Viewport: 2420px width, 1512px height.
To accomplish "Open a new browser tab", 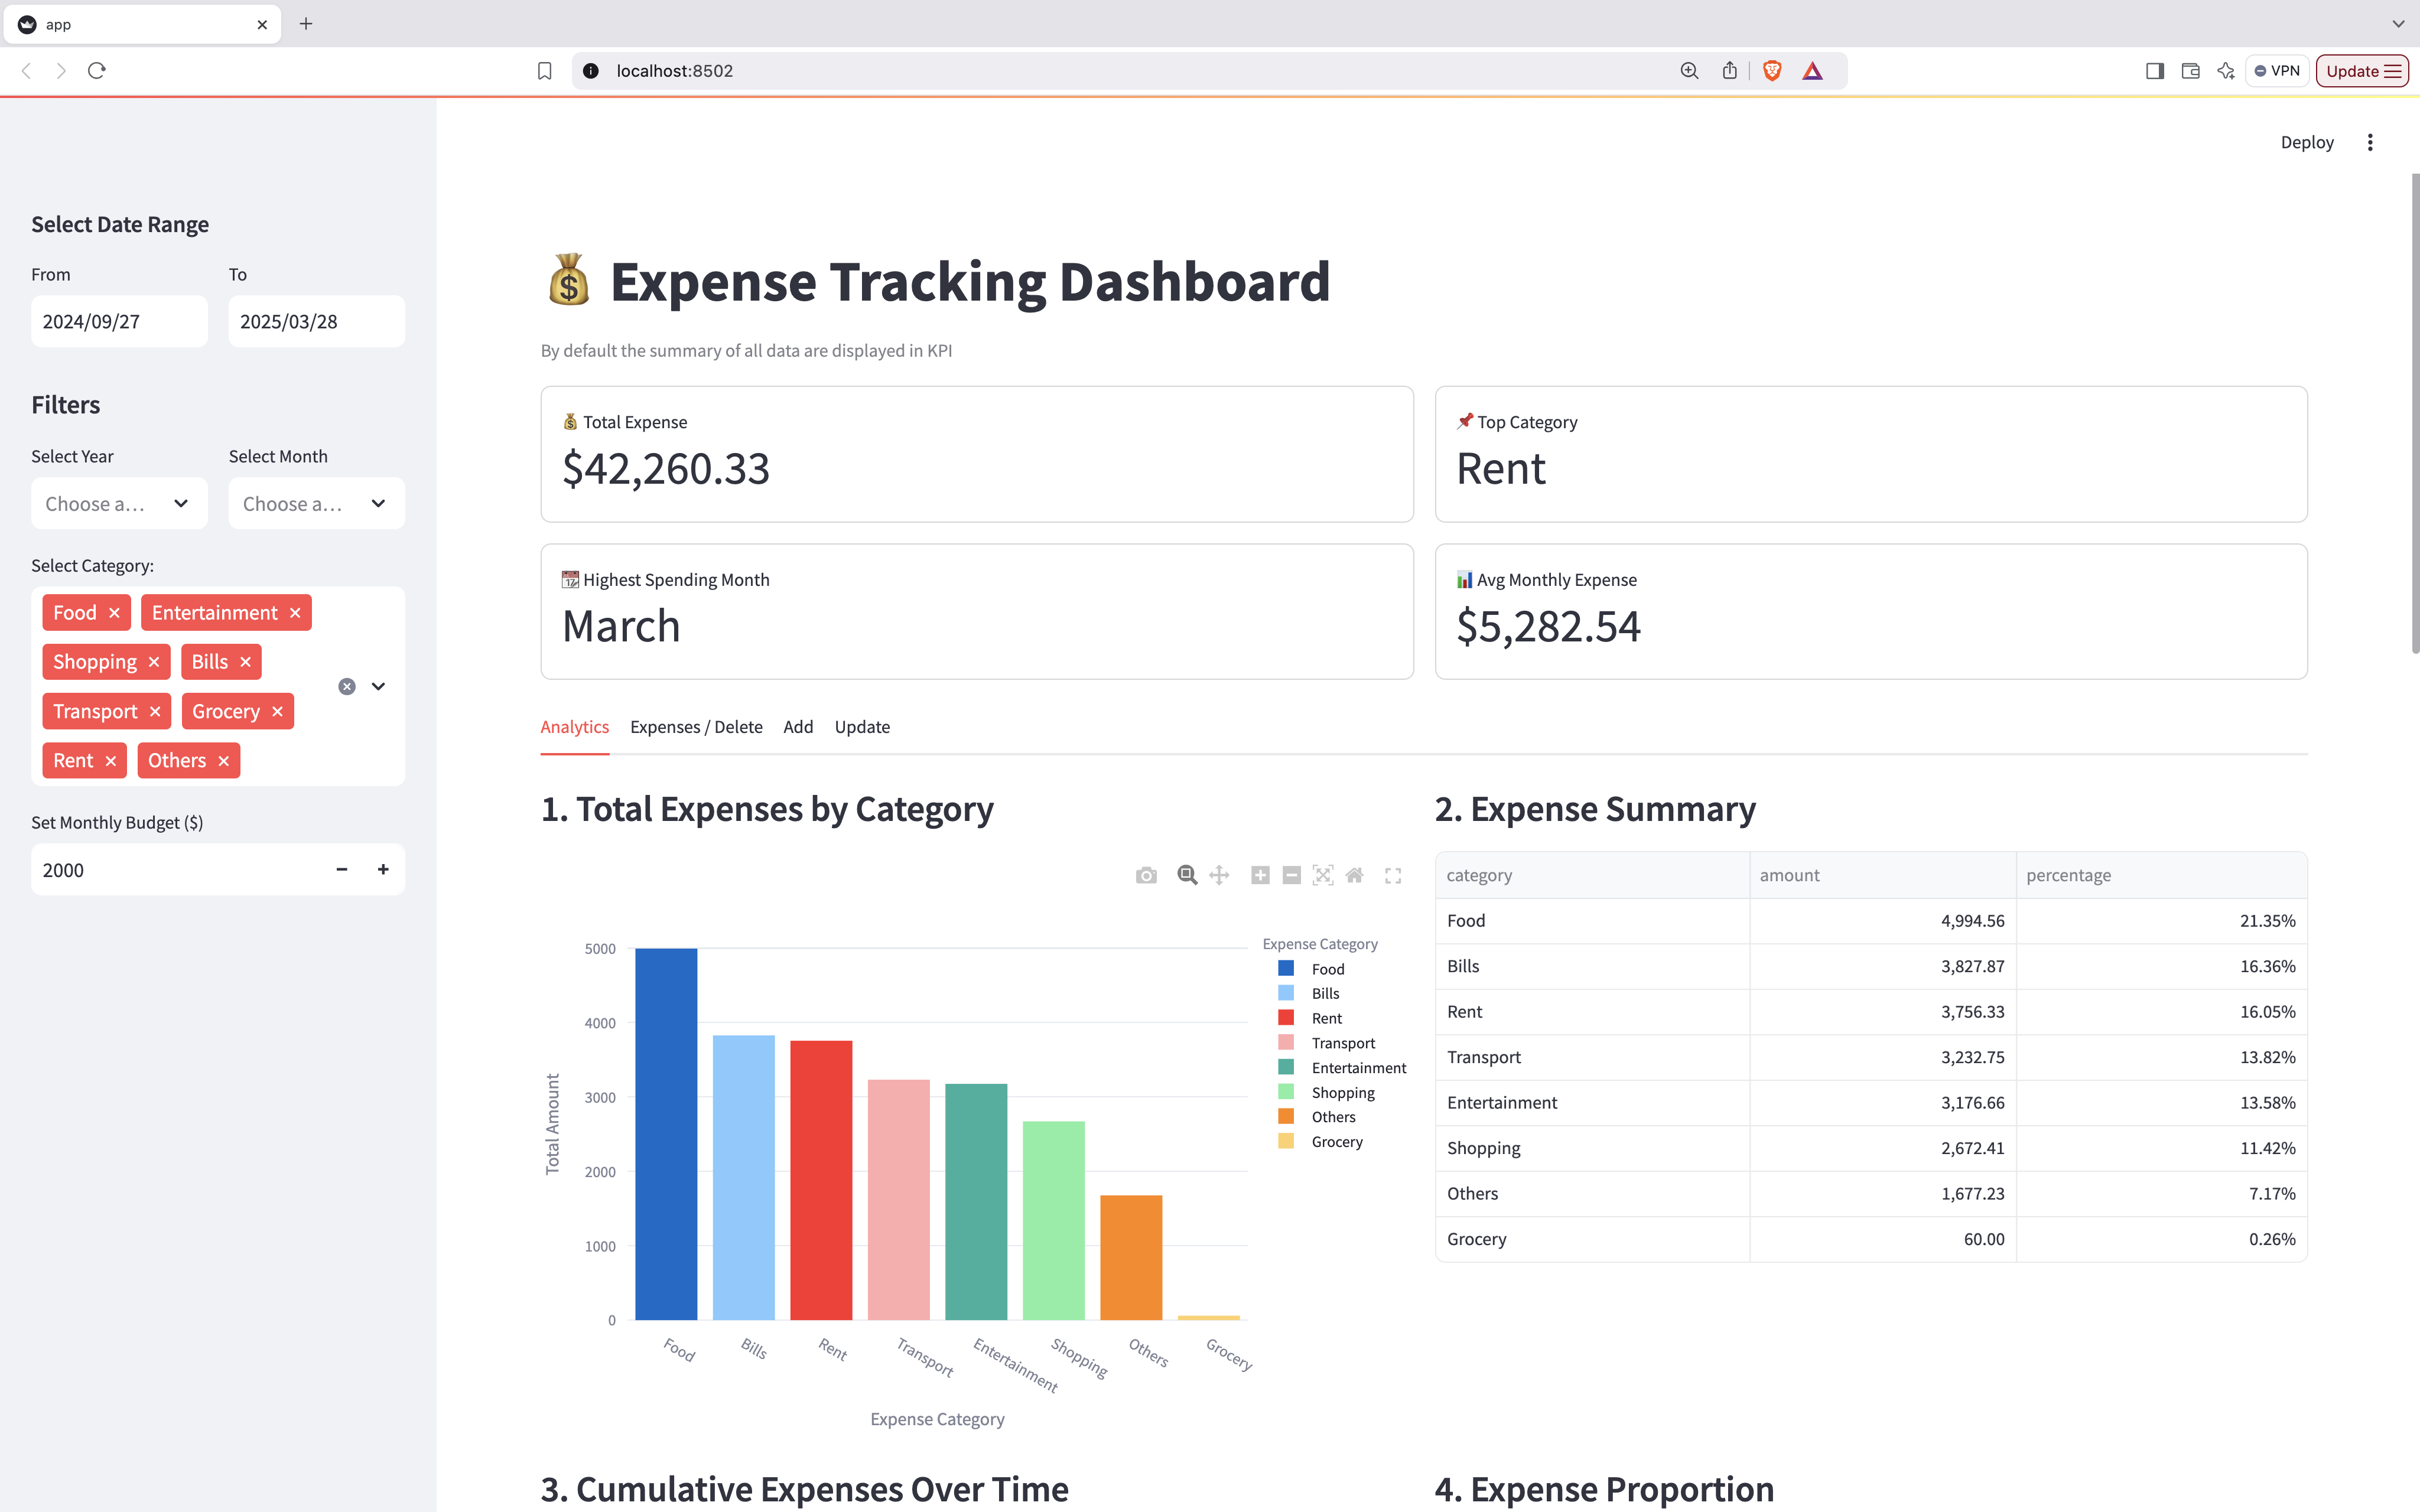I will pos(306,24).
